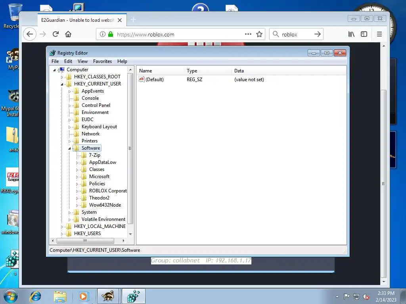
Task: Collapse HKEY_CURRENT_USER hive
Action: pos(62,84)
